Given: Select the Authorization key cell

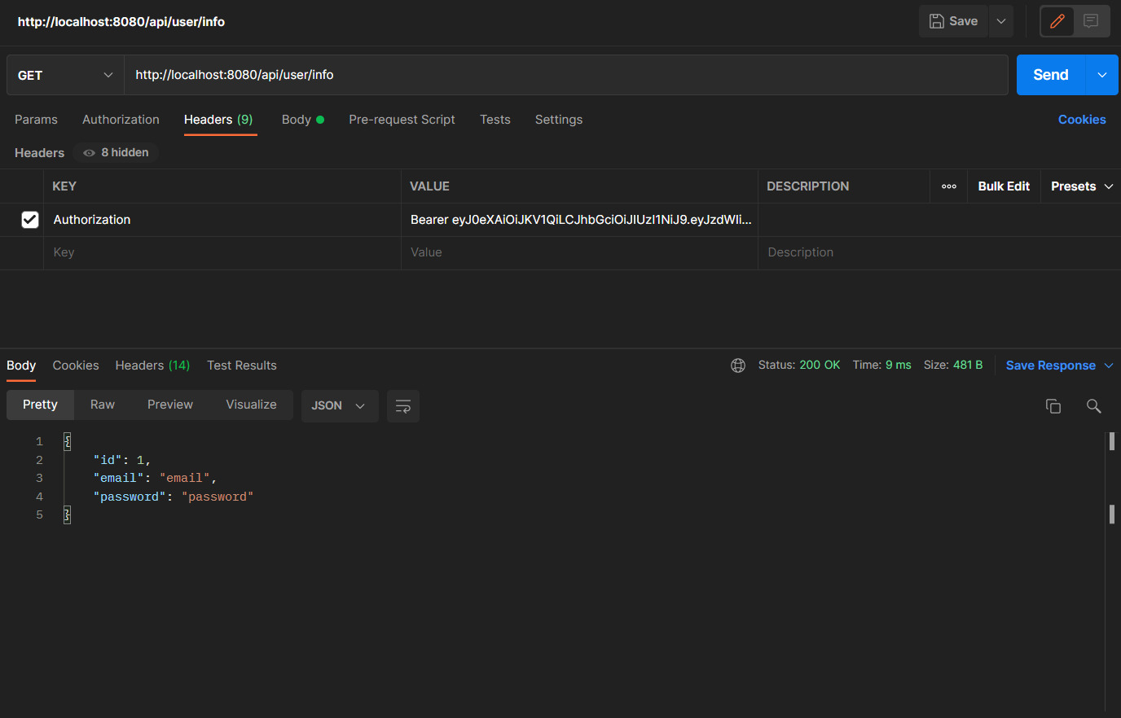Looking at the screenshot, I should click(x=222, y=220).
